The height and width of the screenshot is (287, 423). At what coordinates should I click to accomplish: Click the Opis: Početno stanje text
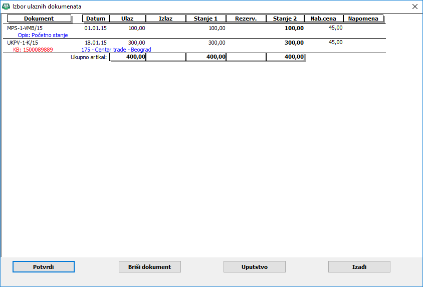click(x=43, y=35)
